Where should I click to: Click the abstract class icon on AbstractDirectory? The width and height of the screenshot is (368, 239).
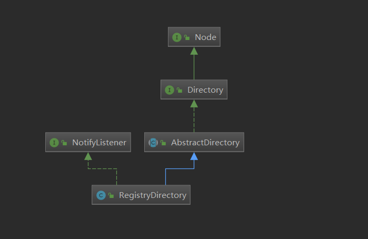click(x=153, y=142)
